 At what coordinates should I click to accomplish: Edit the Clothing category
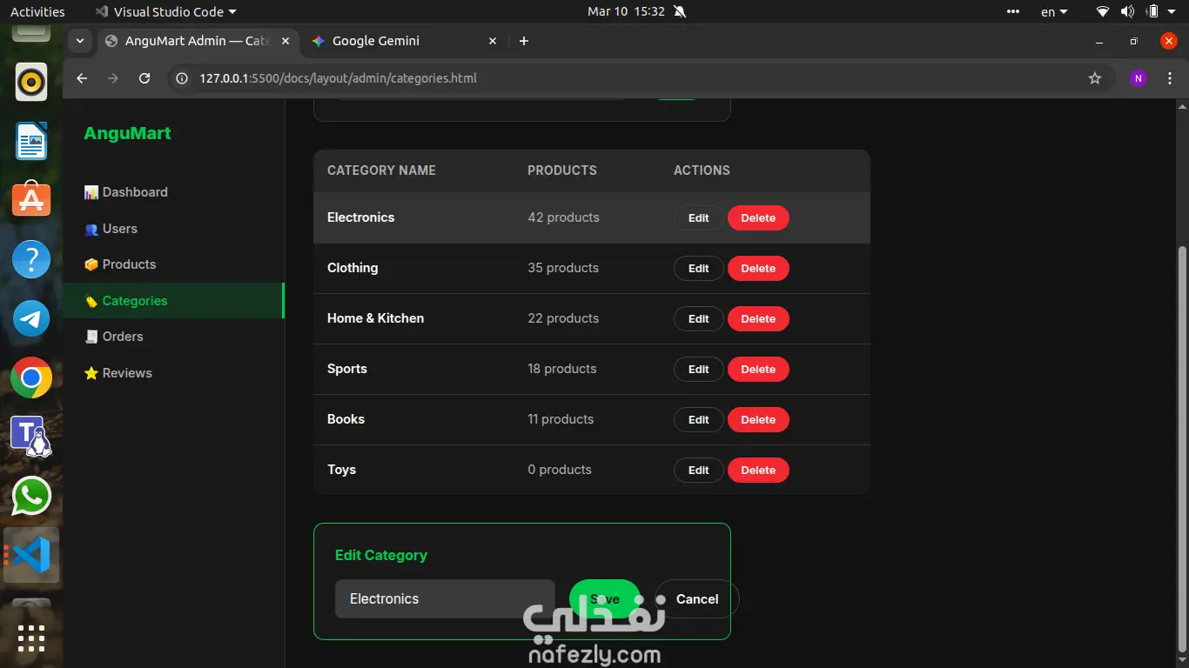click(698, 269)
